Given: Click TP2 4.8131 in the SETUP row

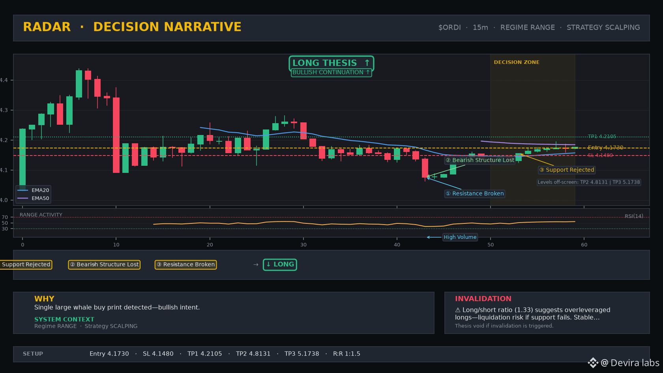Looking at the screenshot, I should 253,354.
